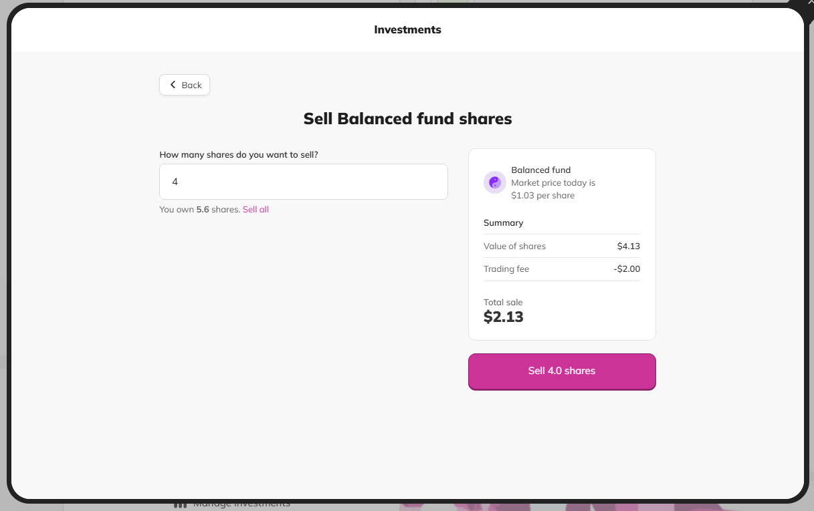Go back using the Back button

point(185,85)
